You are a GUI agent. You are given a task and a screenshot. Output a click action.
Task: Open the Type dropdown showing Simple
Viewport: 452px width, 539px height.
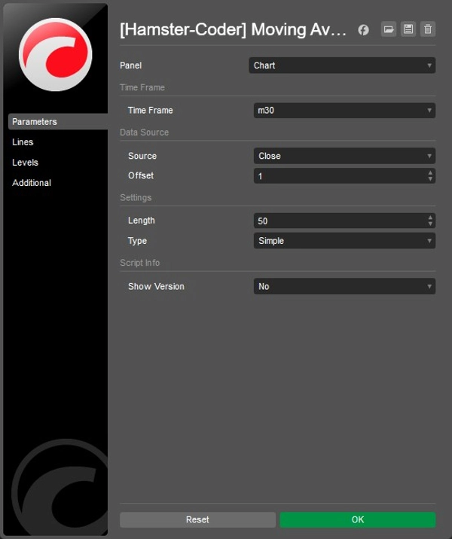(344, 241)
